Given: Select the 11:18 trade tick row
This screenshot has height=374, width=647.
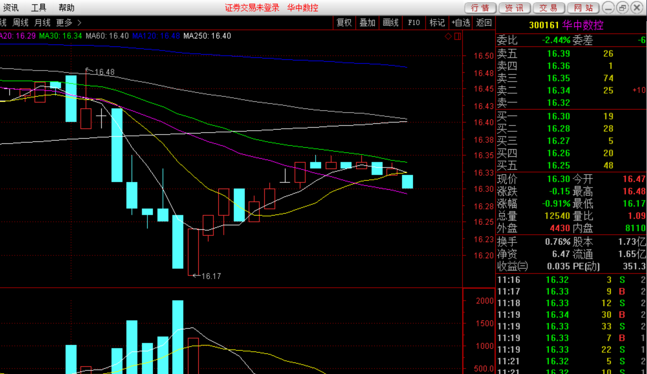Looking at the screenshot, I should [571, 303].
